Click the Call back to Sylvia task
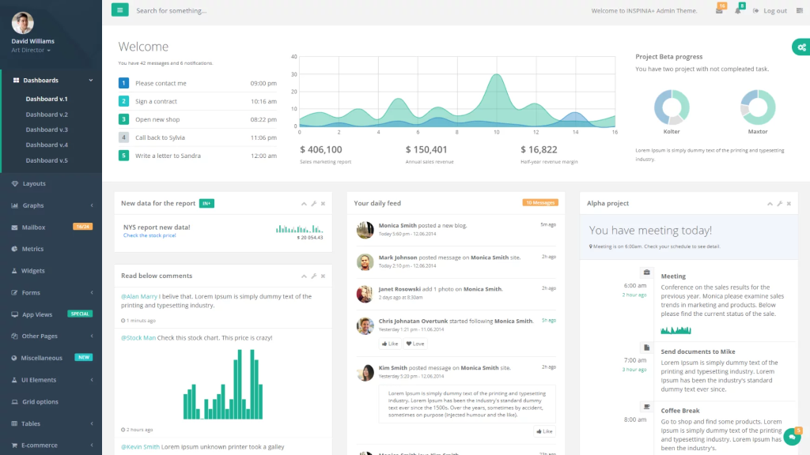Viewport: 810px width, 455px height. point(197,137)
